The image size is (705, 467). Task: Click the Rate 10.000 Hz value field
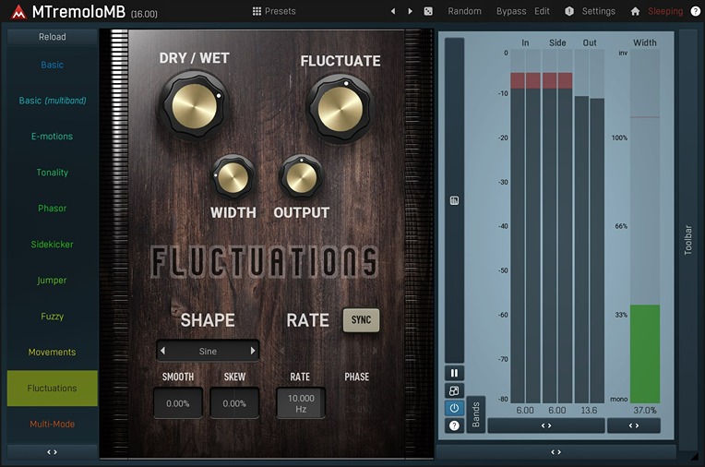click(301, 402)
